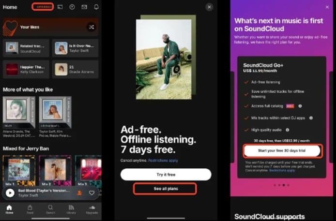Tap the cast icon in Home header
Image resolution: width=336 pixels, height=221 pixels.
[60, 7]
